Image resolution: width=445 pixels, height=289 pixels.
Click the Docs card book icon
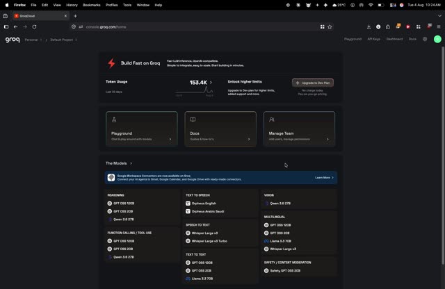click(193, 119)
